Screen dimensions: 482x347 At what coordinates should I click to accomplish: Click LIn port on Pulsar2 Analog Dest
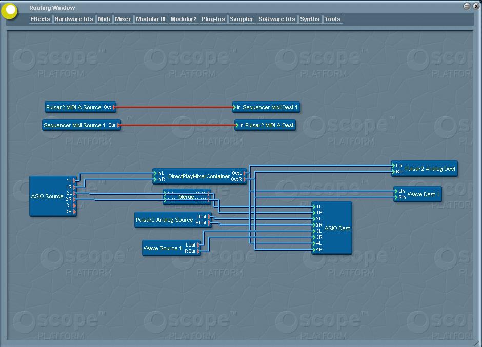393,166
